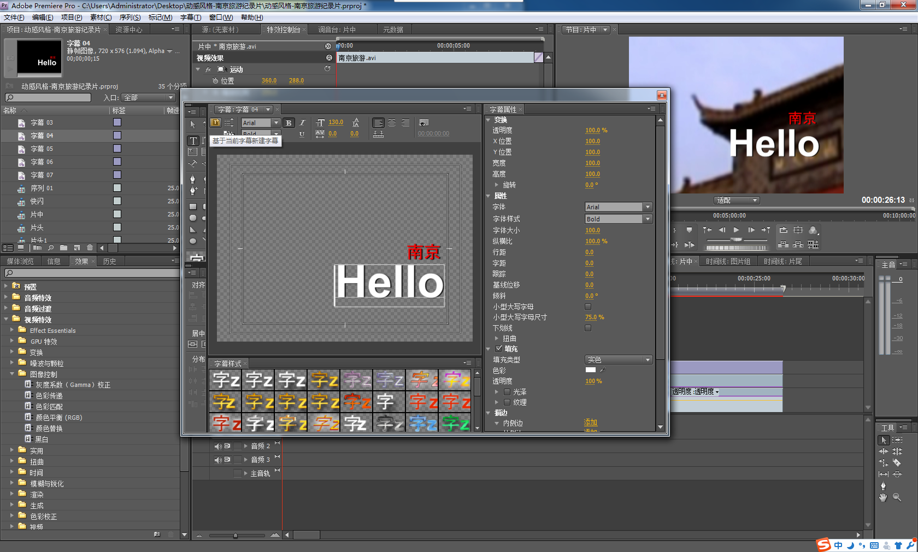Enable the 下划线 underline checkbox
Image resolution: width=918 pixels, height=552 pixels.
point(588,328)
